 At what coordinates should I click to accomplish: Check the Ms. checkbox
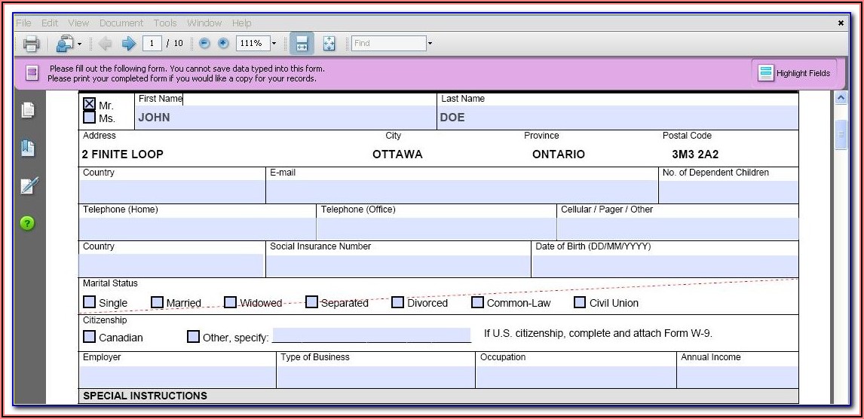(89, 118)
